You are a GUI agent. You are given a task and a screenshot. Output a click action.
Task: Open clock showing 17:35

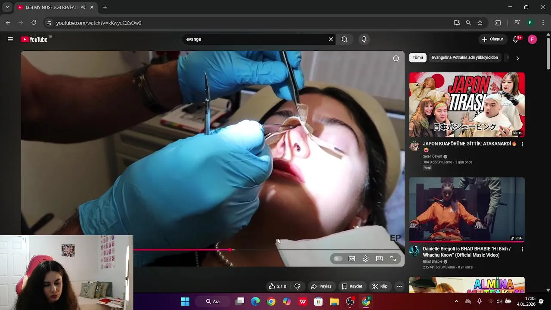[x=526, y=301]
